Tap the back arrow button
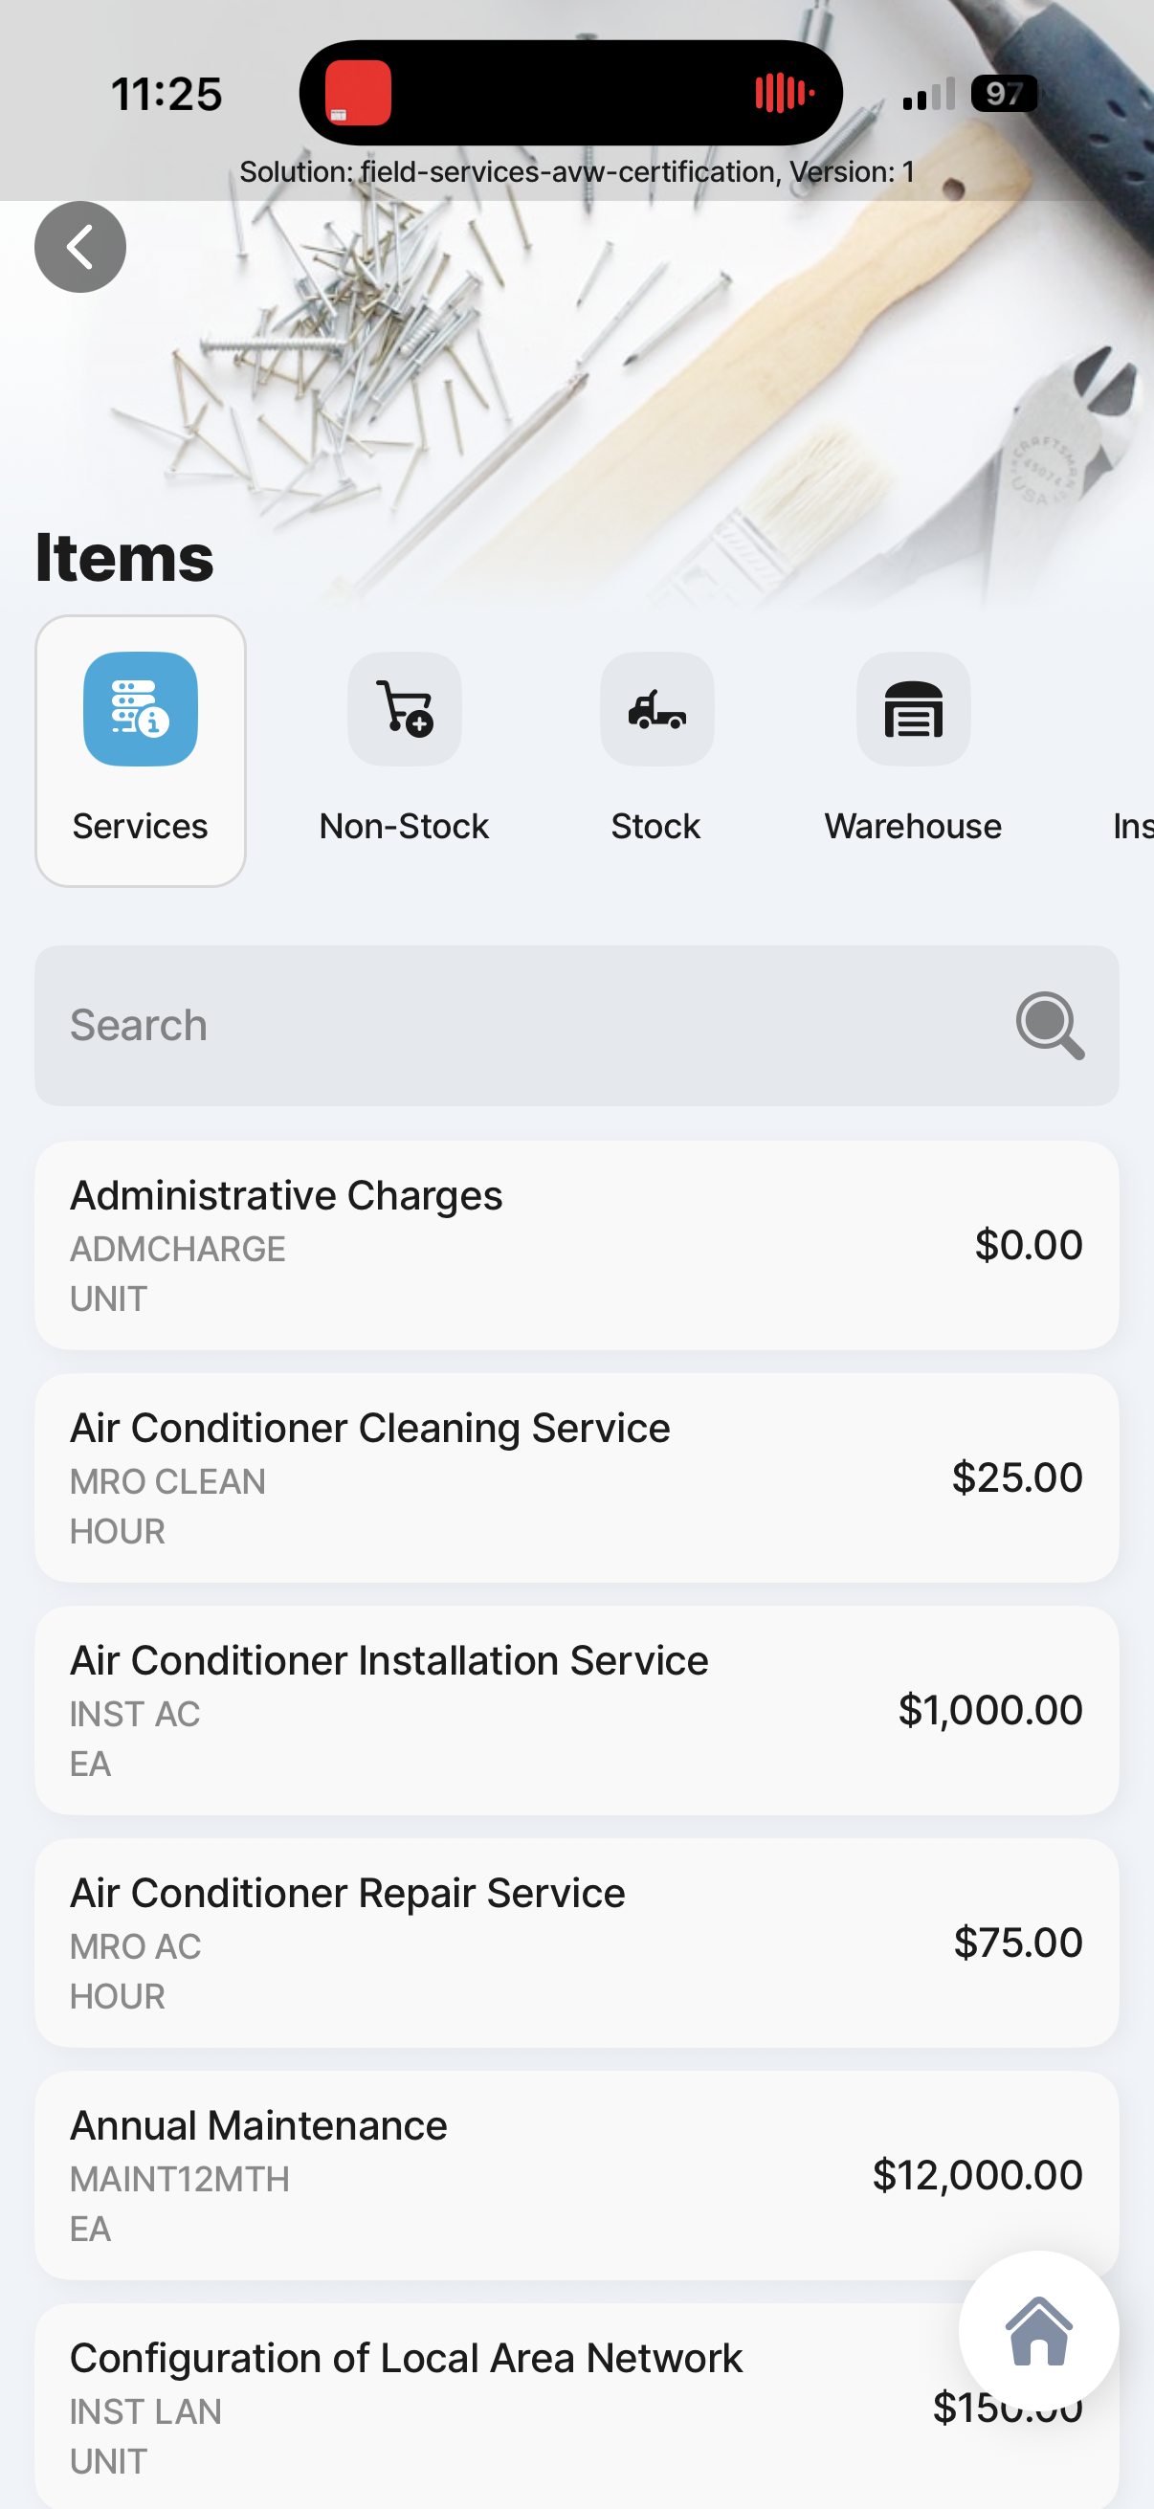The height and width of the screenshot is (2509, 1154). [79, 247]
